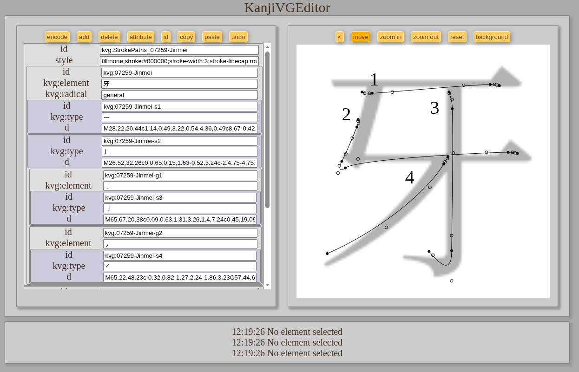Image resolution: width=579 pixels, height=372 pixels.
Task: Click stroke number 2 on the canvas
Action: click(x=346, y=115)
